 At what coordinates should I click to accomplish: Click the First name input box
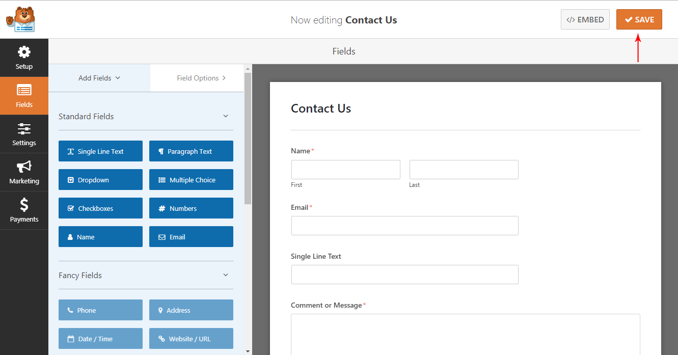(346, 170)
